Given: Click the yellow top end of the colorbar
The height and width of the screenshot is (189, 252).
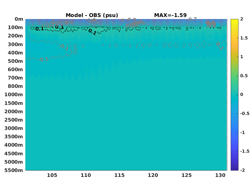Looking at the screenshot, I should tap(234, 20).
